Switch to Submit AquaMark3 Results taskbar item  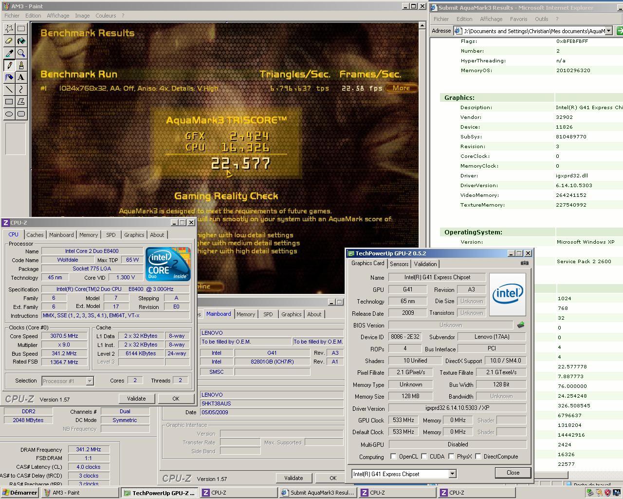tap(318, 493)
